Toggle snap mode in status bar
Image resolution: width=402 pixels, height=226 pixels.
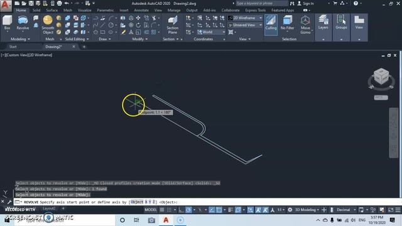169,210
